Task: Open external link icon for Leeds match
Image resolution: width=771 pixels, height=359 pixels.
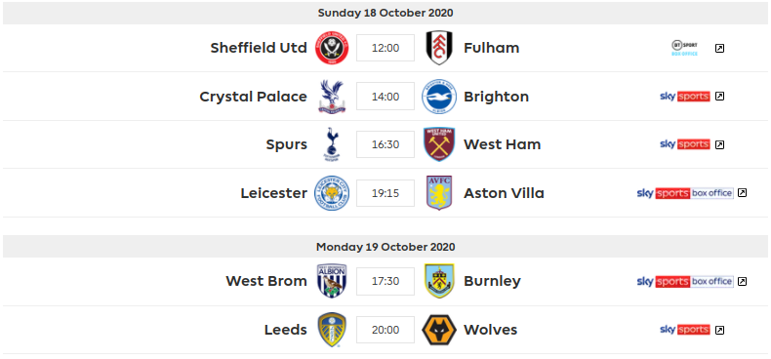Action: pos(719,330)
